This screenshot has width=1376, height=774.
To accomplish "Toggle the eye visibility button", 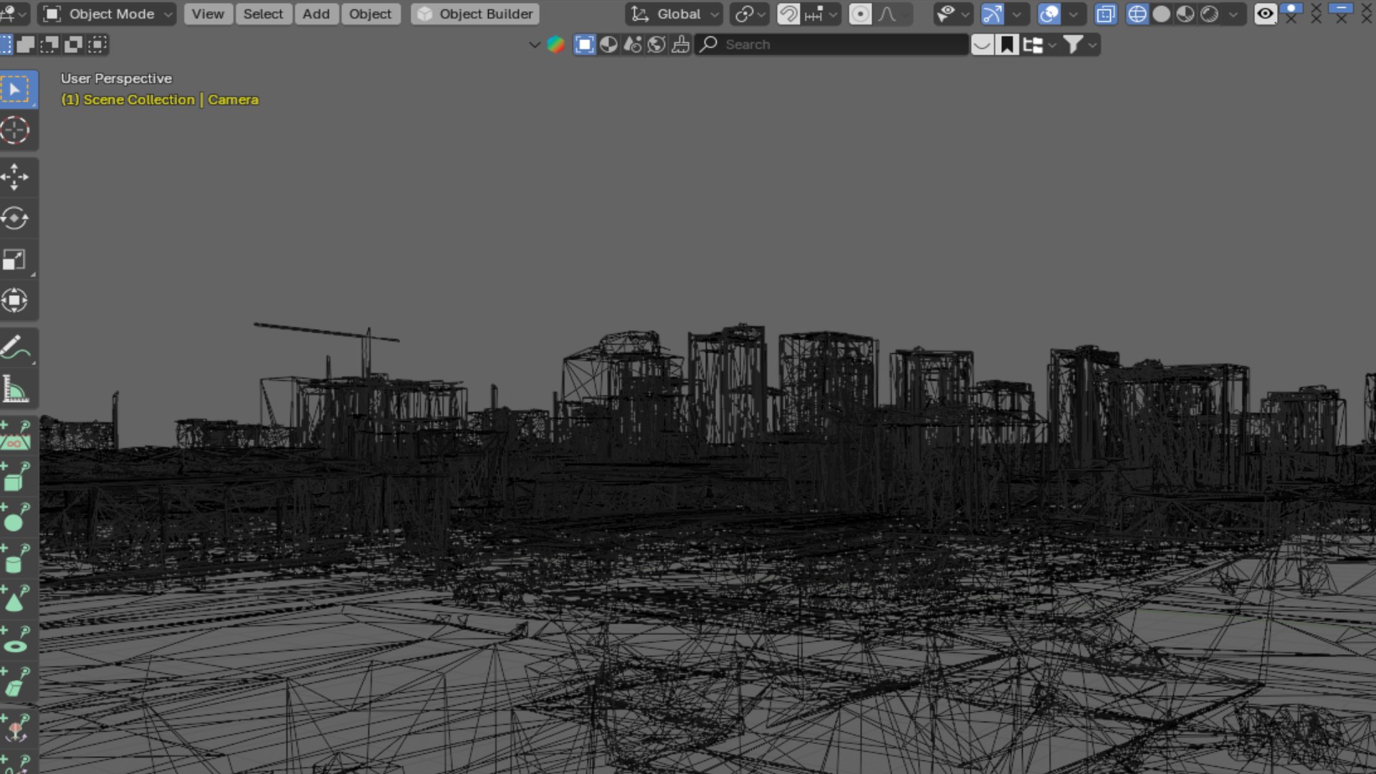I will pyautogui.click(x=1266, y=14).
